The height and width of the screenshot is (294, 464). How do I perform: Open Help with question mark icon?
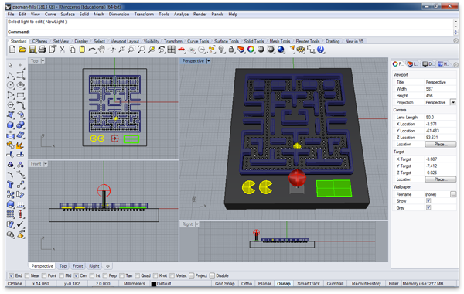coord(320,50)
